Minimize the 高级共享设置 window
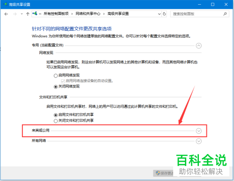Viewport: 234px width, 181px height. point(199,4)
